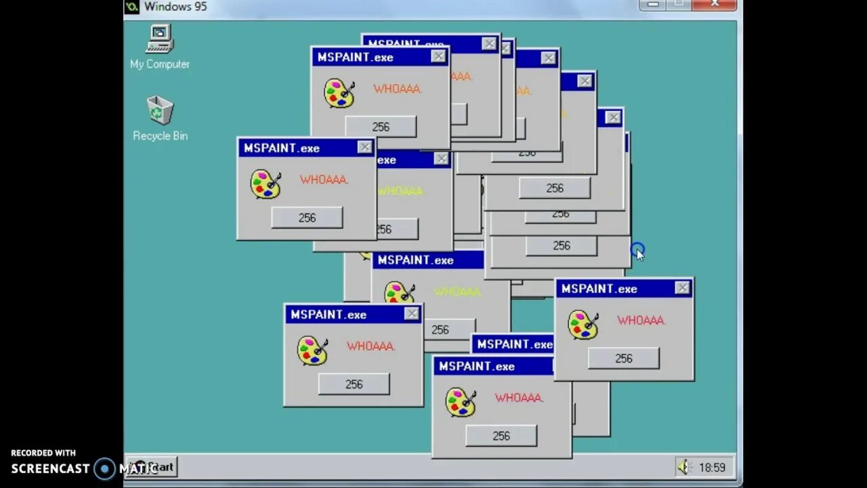
Task: Open the My Computer desktop icon
Action: (x=160, y=46)
